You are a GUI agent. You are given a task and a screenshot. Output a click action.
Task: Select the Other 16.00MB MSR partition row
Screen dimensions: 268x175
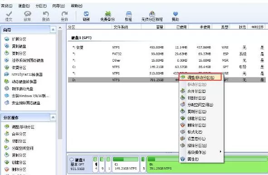click(x=167, y=60)
